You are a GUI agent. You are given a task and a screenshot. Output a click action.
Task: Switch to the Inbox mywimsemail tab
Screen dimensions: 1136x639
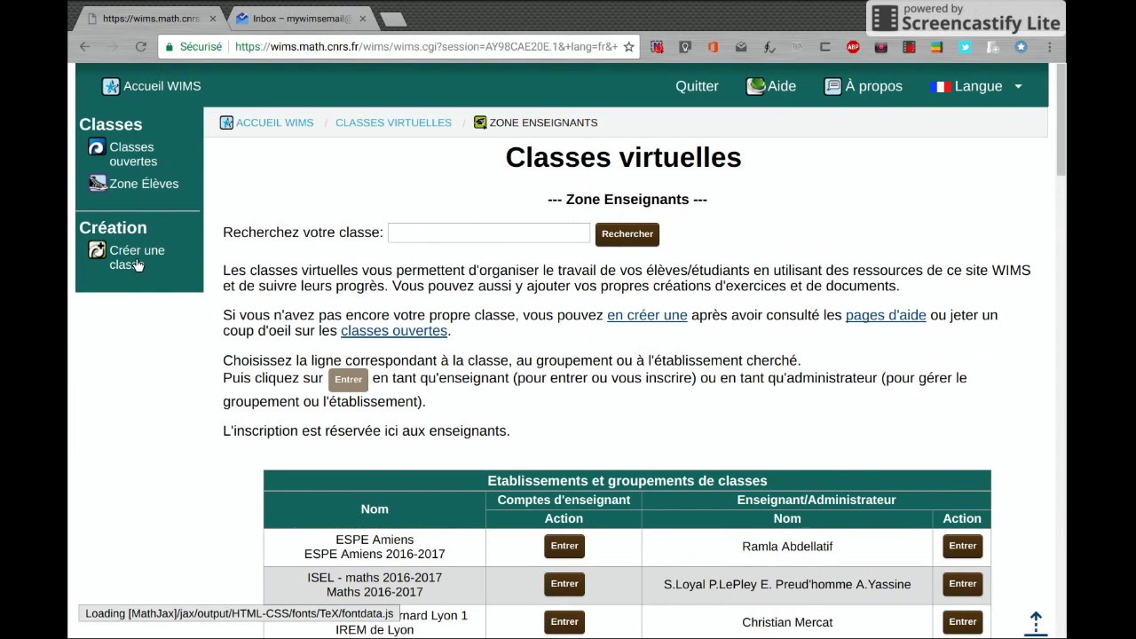pyautogui.click(x=297, y=18)
